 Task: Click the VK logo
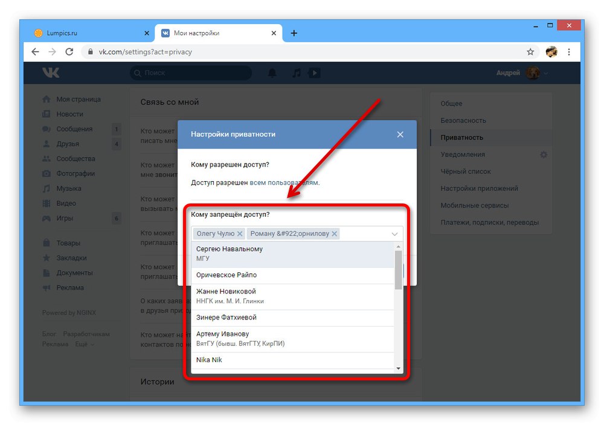(51, 72)
